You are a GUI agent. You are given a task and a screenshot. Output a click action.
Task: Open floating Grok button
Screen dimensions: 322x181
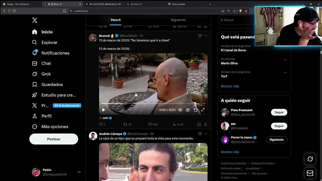[310, 159]
